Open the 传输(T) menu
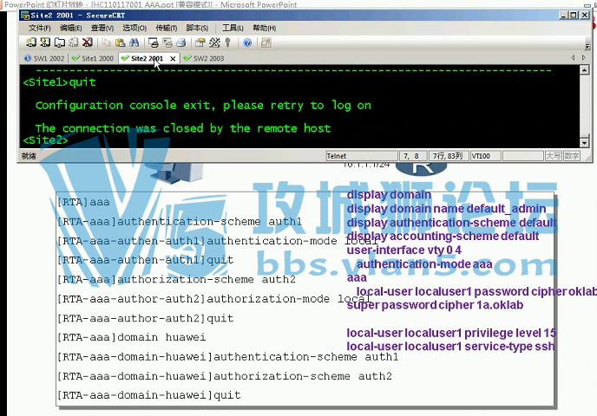Screen dimensions: 597x416 coord(167,28)
